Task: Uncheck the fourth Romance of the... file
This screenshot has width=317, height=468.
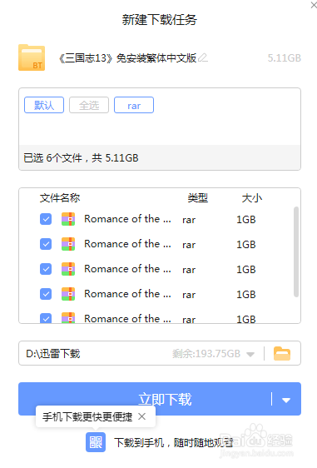Action: point(46,294)
